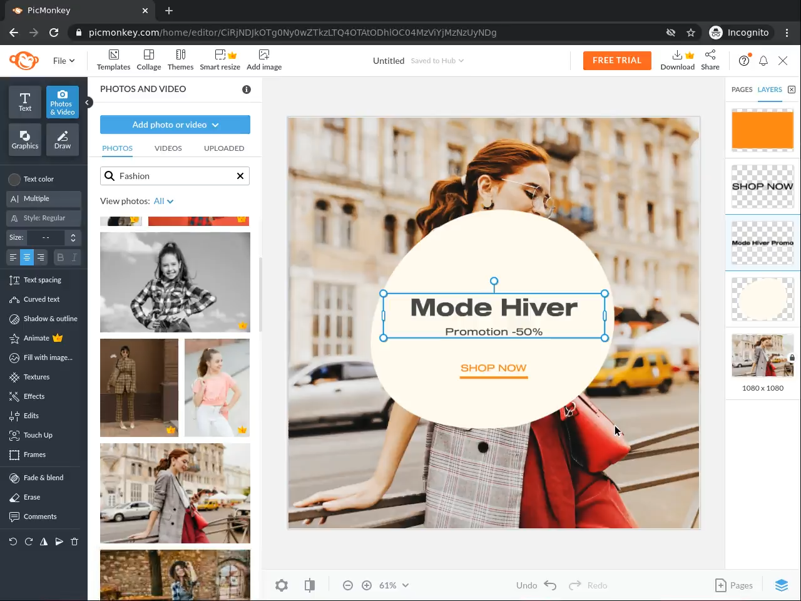Show Photos and Video info icon

(x=247, y=90)
